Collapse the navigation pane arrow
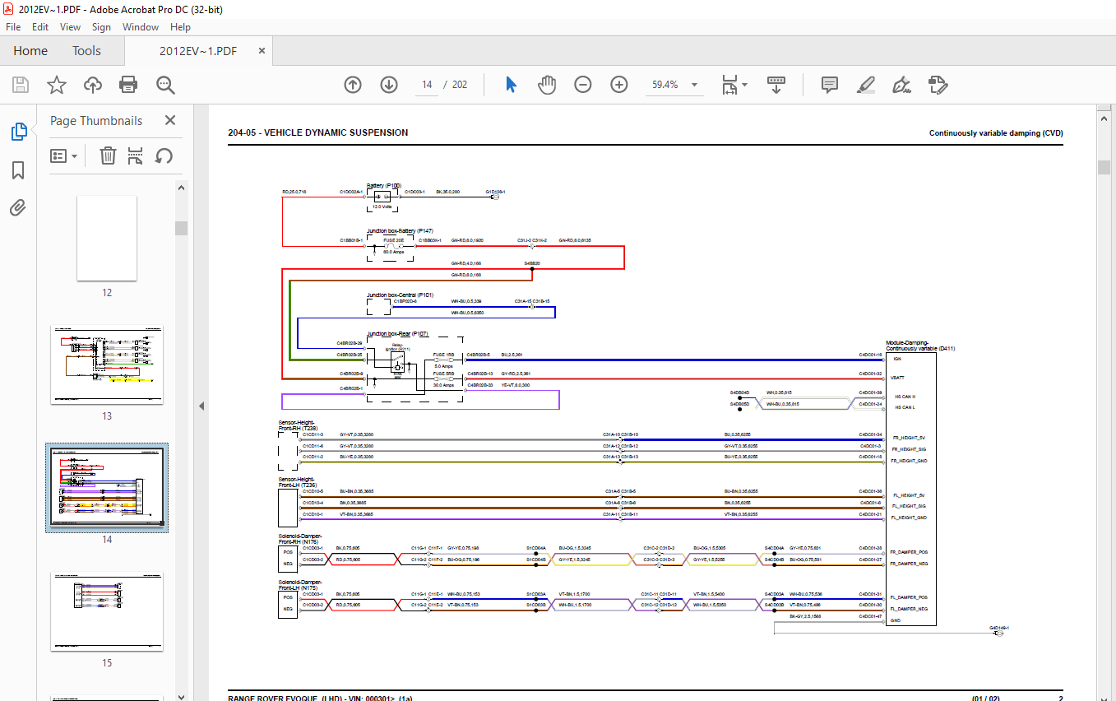The width and height of the screenshot is (1116, 701). [201, 406]
